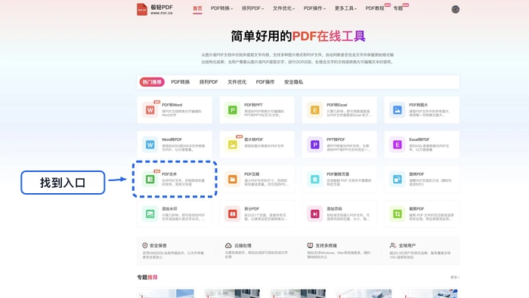
Task: Click the 全球用户 users icon
Action: 393,245
